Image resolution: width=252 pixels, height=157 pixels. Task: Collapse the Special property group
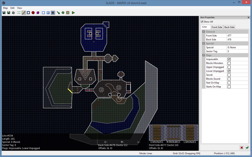[203, 44]
